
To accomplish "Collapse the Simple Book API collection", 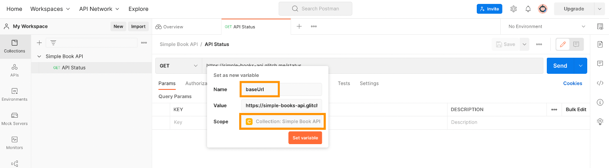I will pyautogui.click(x=40, y=56).
